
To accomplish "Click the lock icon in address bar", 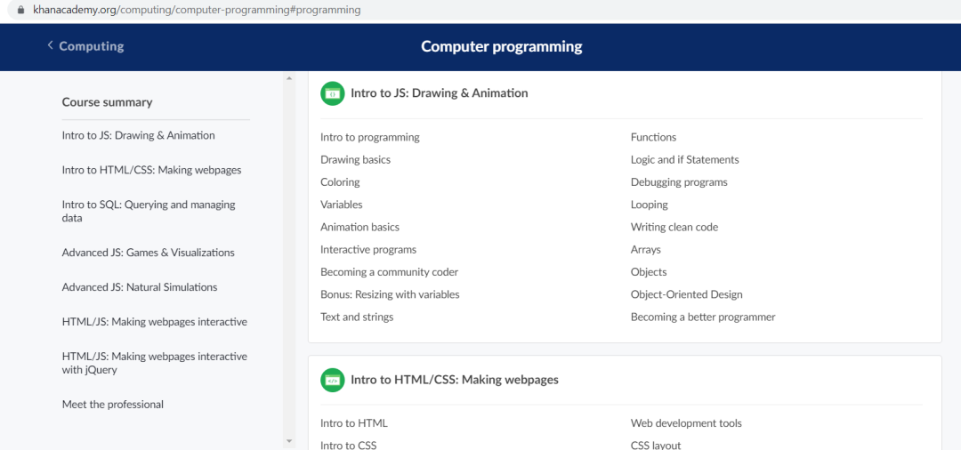I will [22, 10].
